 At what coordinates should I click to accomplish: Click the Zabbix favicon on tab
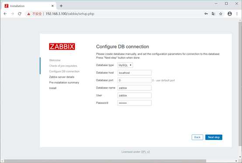click(x=6, y=6)
